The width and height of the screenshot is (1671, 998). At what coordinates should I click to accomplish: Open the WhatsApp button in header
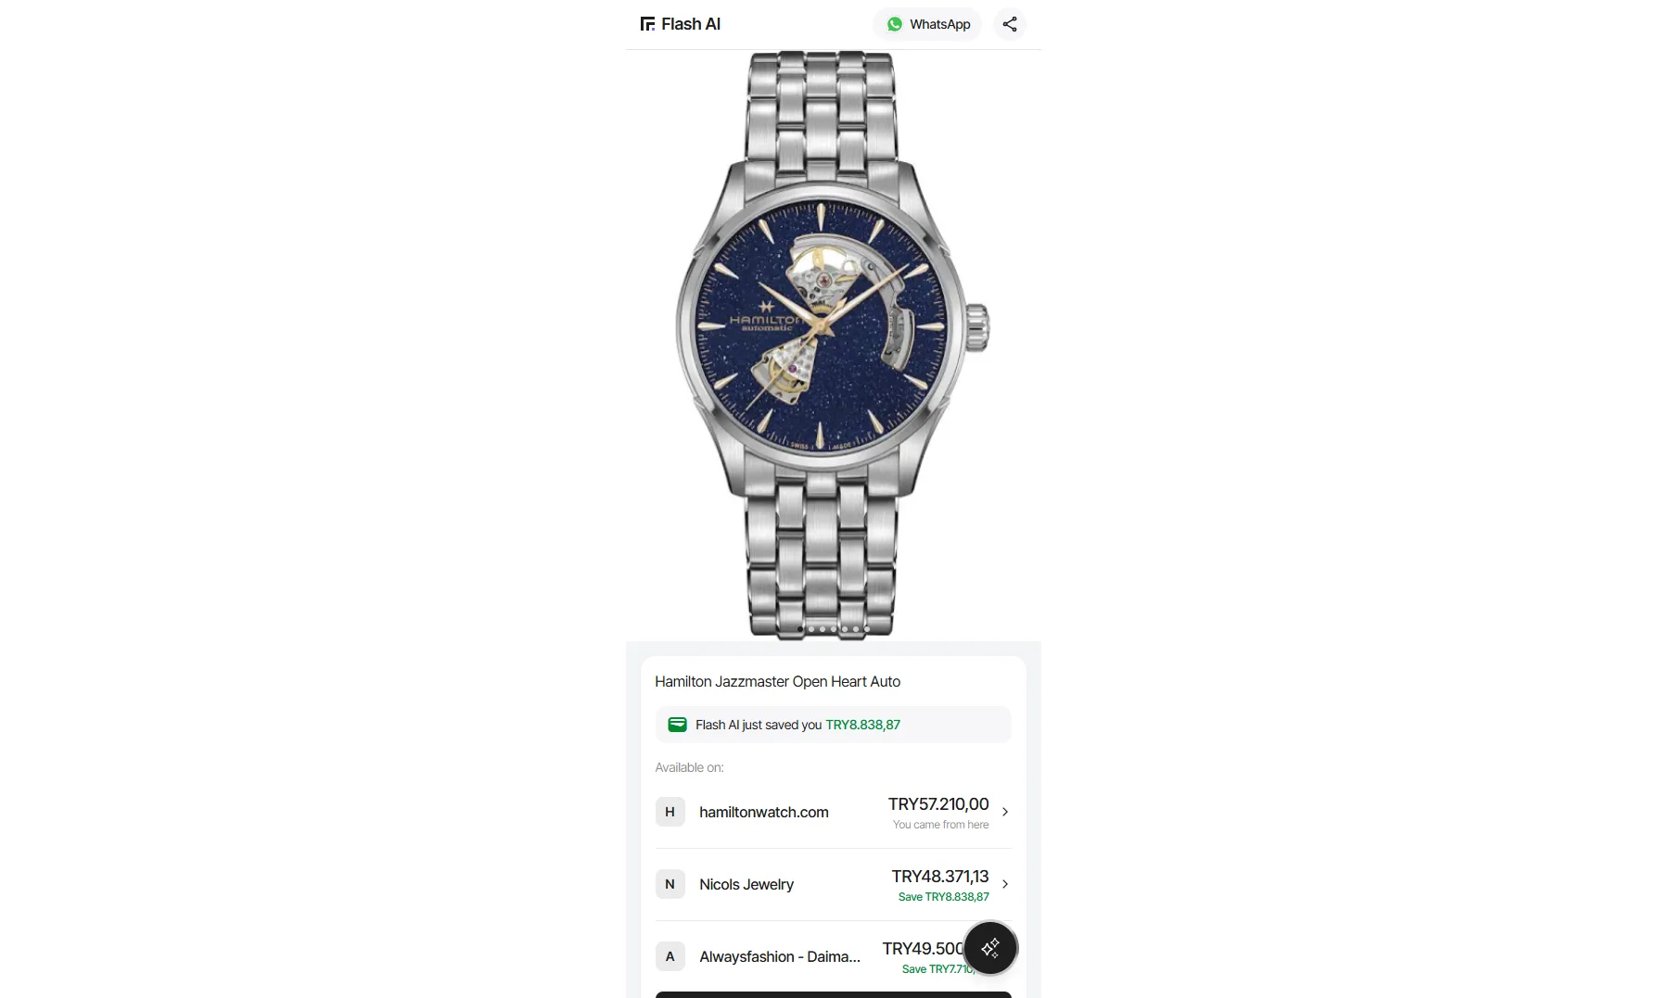coord(927,24)
